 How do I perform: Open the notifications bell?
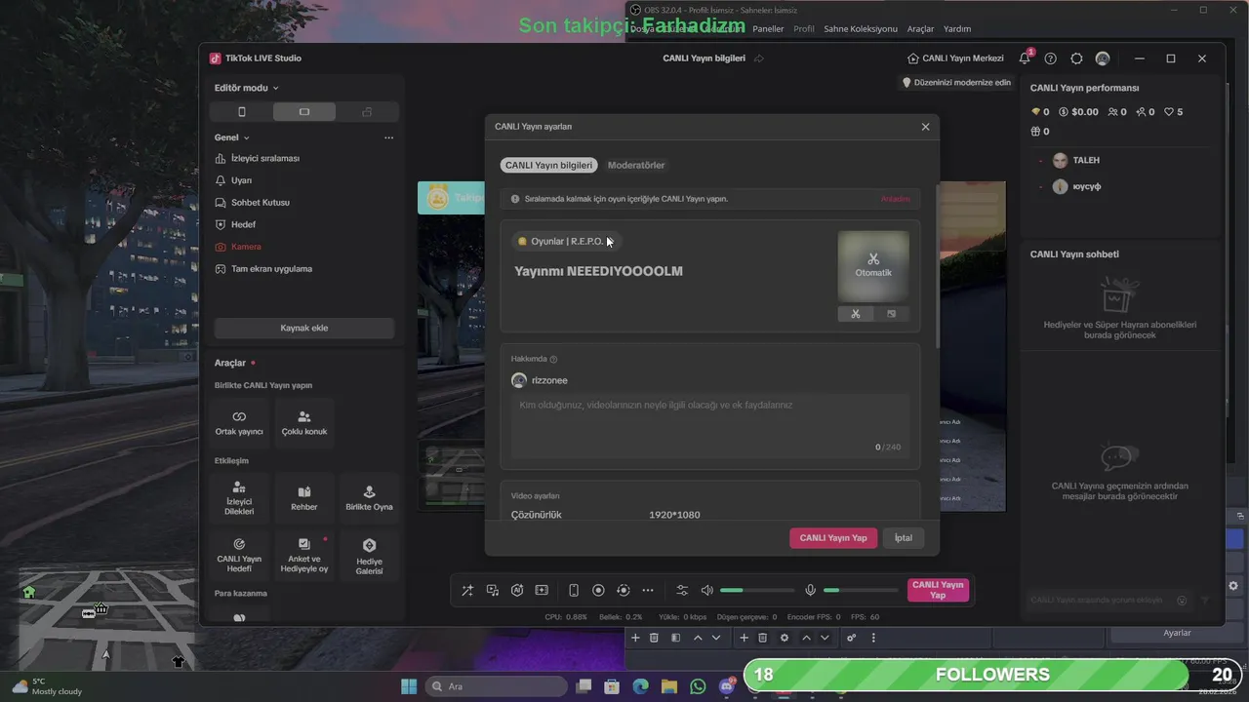(x=1025, y=58)
